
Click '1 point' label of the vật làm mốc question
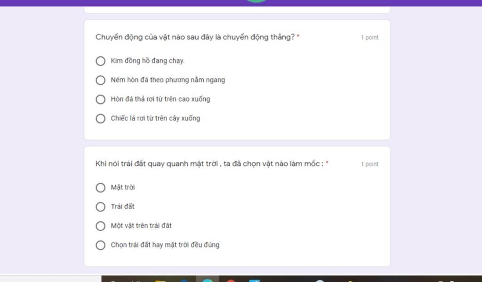click(x=370, y=164)
